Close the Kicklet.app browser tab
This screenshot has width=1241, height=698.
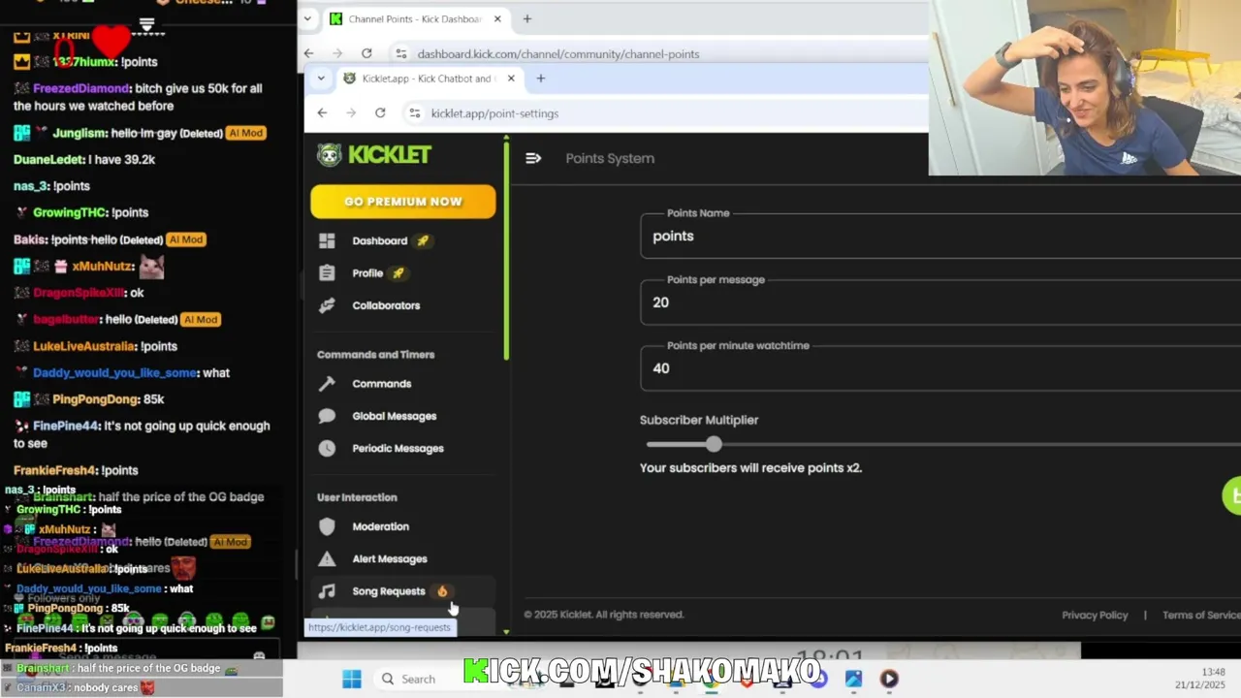(x=511, y=79)
